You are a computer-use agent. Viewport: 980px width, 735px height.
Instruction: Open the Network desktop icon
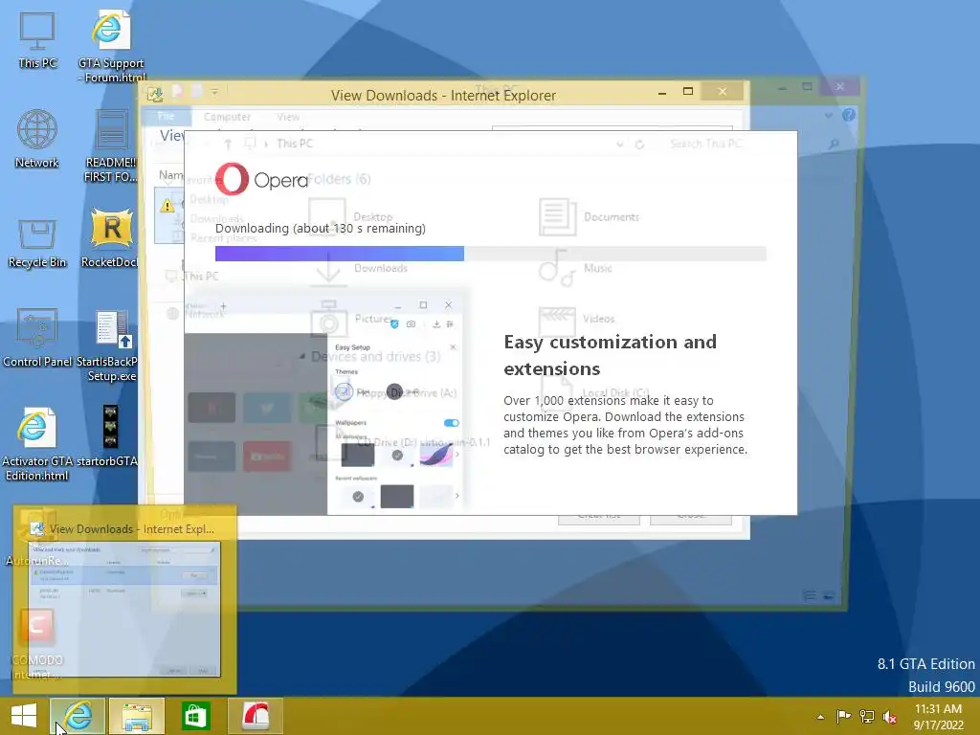tap(37, 138)
